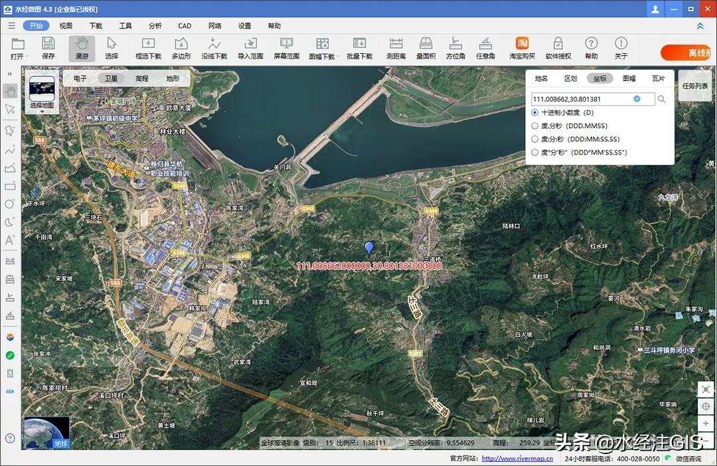Image resolution: width=717 pixels, height=466 pixels.
Task: Toggle the 地球 globe view thumbnail
Action: pos(46,432)
